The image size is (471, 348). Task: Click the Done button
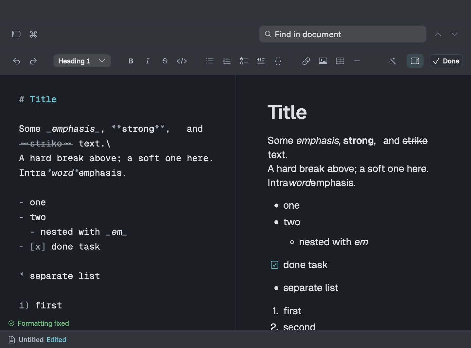coord(446,61)
